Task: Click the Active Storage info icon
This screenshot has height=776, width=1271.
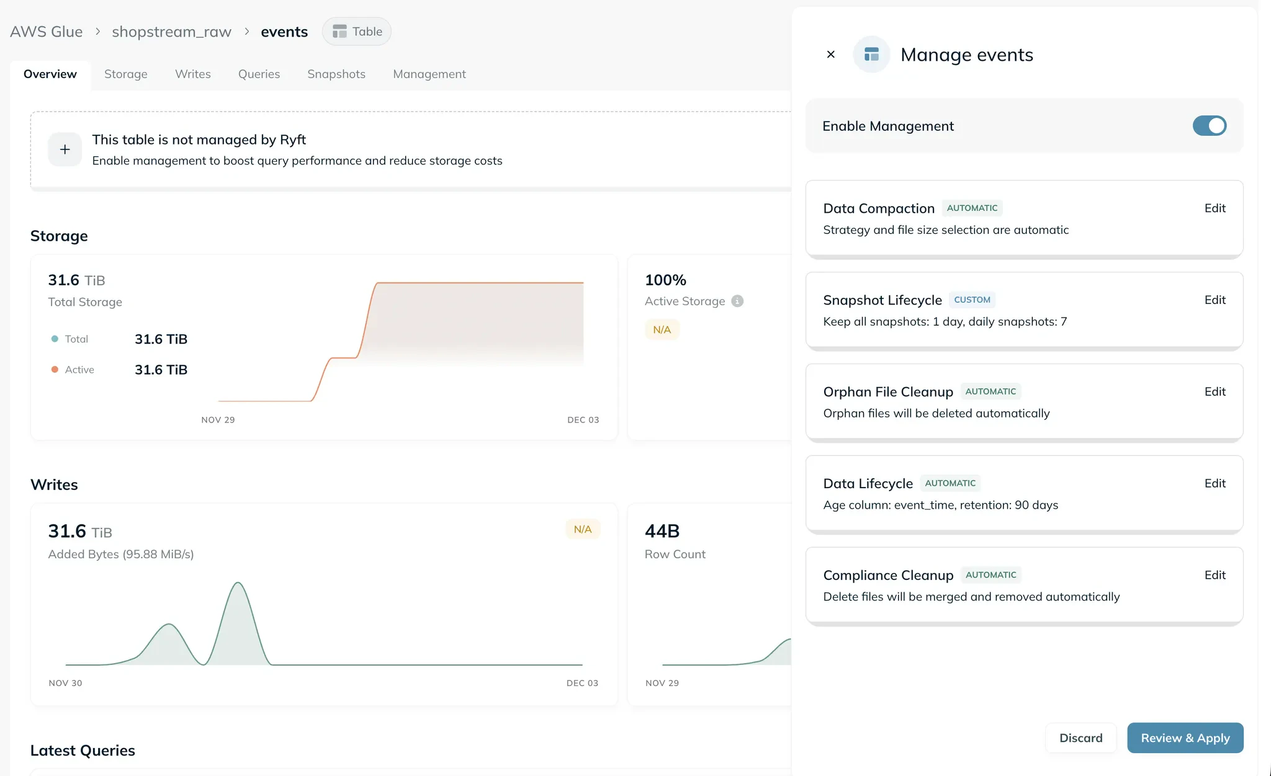Action: [x=737, y=301]
